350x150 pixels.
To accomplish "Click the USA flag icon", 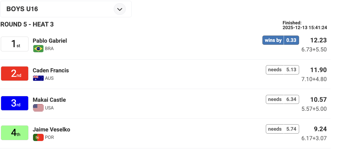I will pyautogui.click(x=38, y=108).
